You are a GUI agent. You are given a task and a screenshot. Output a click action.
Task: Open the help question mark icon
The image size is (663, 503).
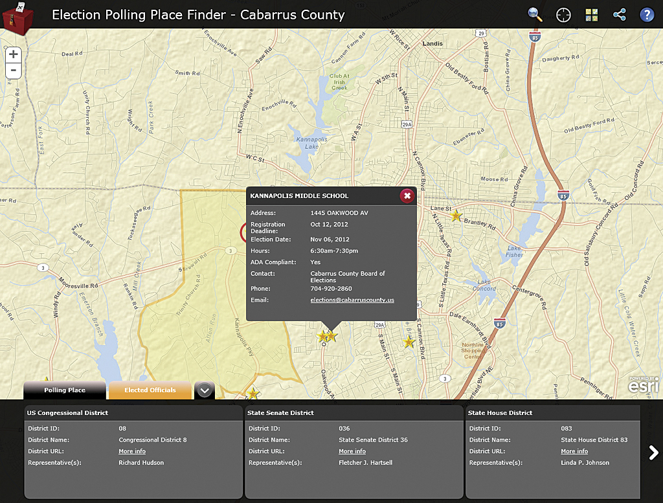pos(647,15)
